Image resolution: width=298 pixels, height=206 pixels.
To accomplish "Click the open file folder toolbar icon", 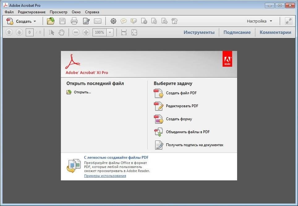I will click(x=51, y=21).
